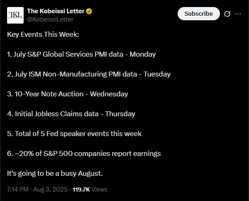This screenshot has width=249, height=201.
Task: Subscribe to The Kobeissi Letter
Action: 199,14
